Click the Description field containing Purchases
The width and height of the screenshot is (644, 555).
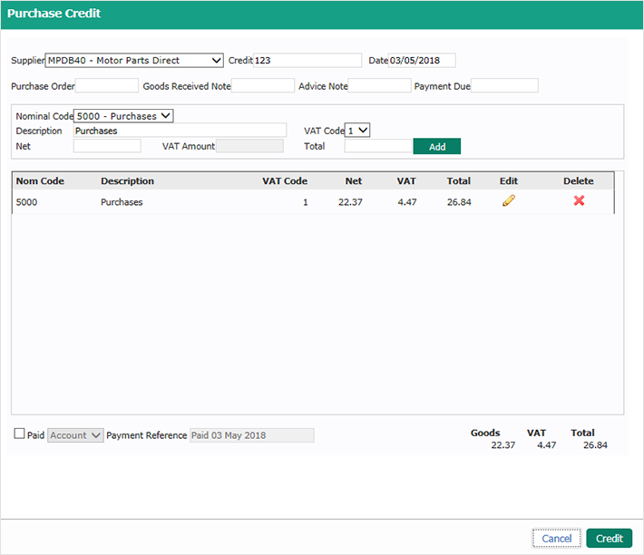179,131
